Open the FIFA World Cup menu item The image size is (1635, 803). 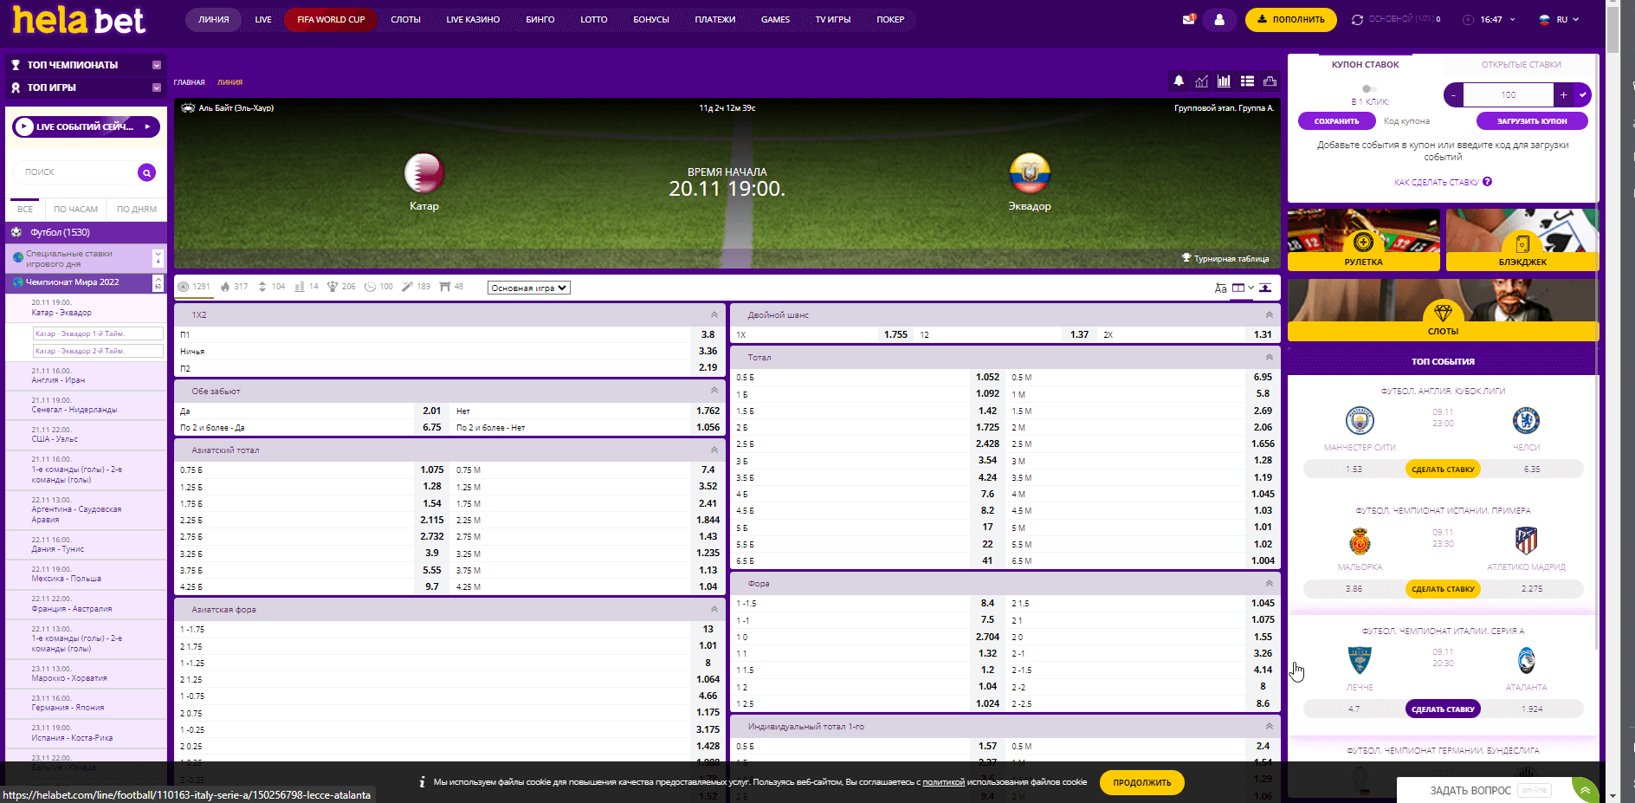click(331, 19)
